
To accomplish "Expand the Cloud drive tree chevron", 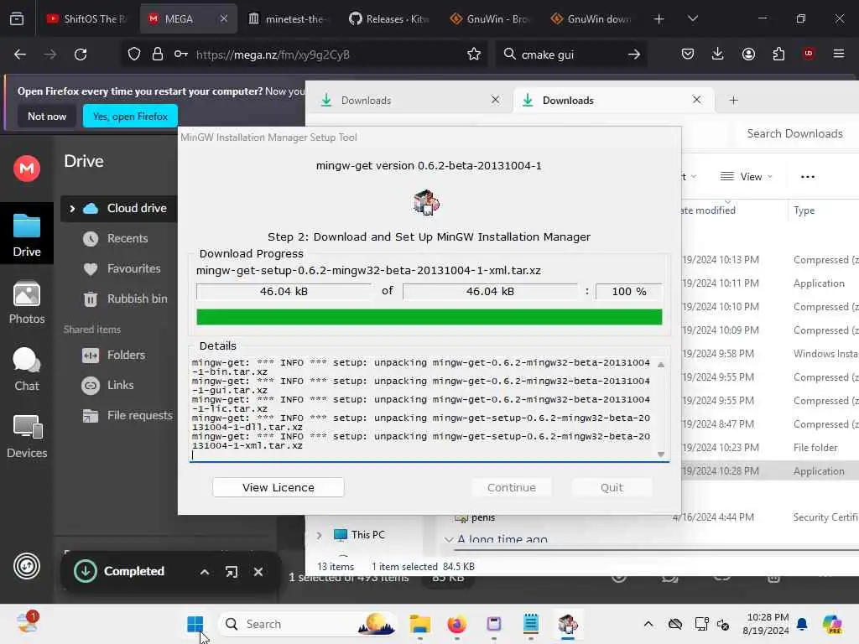I will (72, 208).
